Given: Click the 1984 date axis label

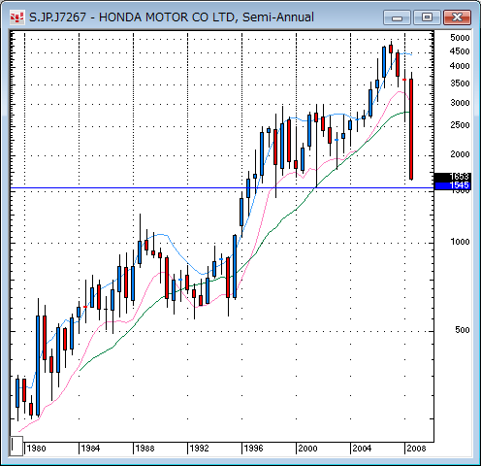Looking at the screenshot, I should (x=90, y=449).
